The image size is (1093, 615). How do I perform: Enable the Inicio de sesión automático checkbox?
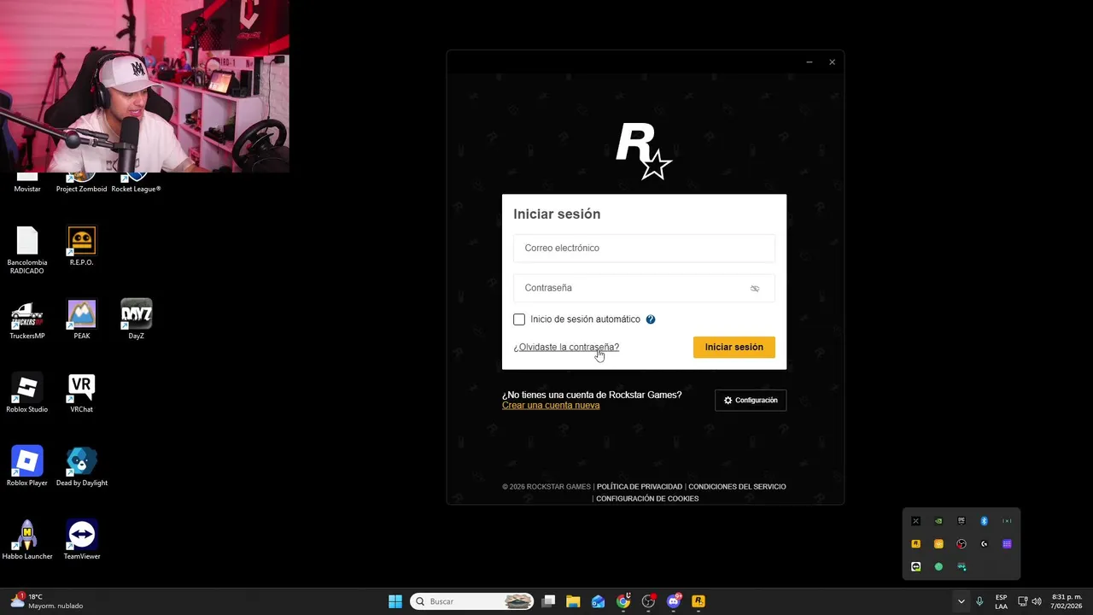point(519,319)
